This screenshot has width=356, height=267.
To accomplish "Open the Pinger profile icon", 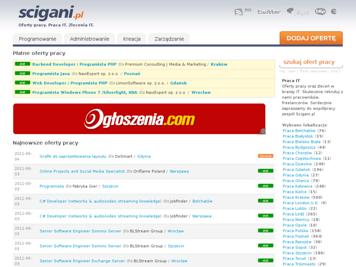I will [298, 12].
